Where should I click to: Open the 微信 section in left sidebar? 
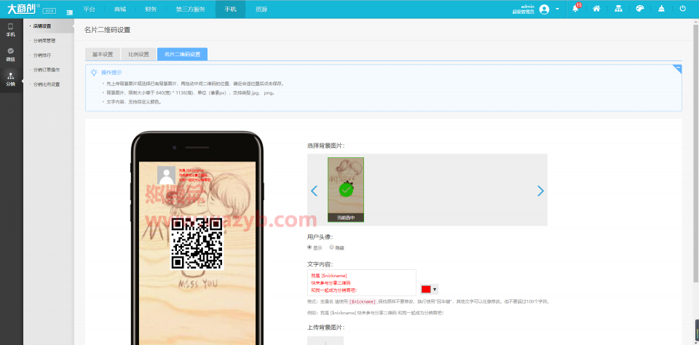11,54
